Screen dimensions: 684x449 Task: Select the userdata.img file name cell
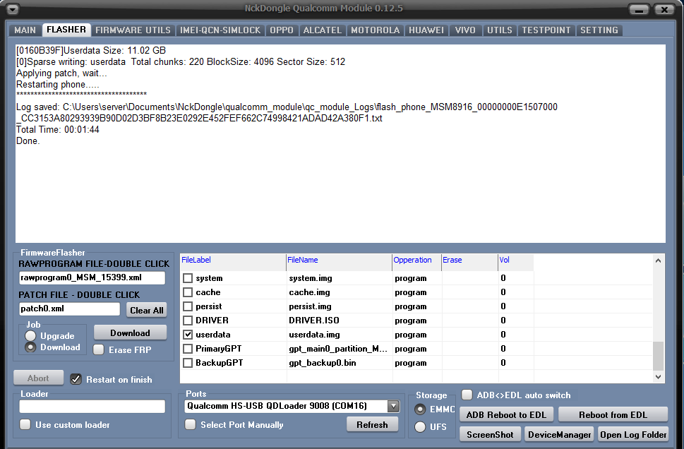pyautogui.click(x=339, y=335)
